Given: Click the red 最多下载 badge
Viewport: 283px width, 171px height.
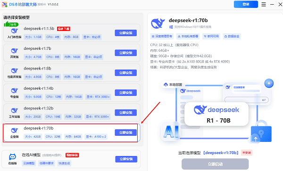Looking at the screenshot, I should coord(64,29).
